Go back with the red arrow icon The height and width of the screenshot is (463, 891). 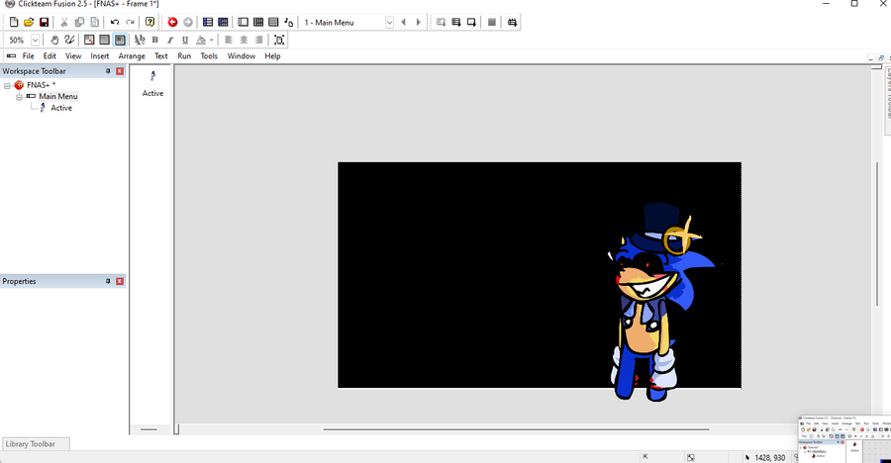[x=172, y=22]
